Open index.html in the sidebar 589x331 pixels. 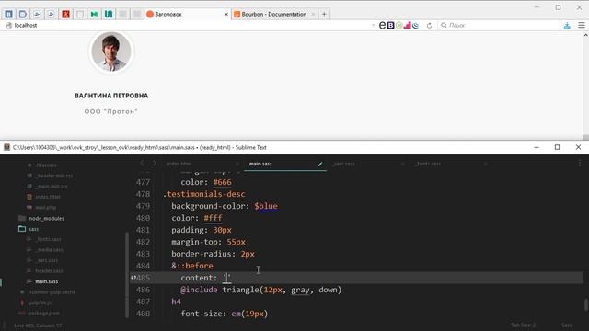[48, 197]
